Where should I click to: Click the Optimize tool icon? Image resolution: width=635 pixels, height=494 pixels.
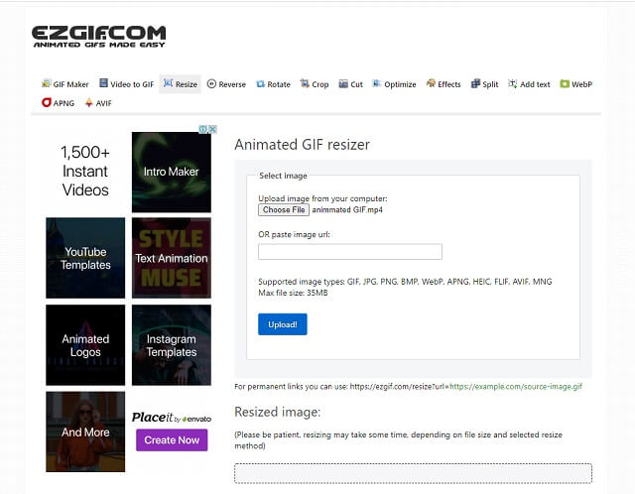pyautogui.click(x=377, y=83)
